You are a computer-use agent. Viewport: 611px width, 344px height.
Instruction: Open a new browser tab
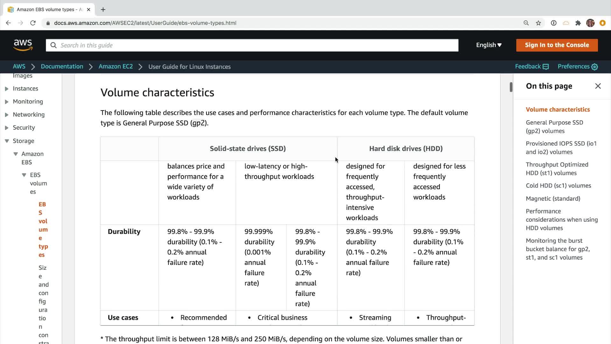(103, 10)
